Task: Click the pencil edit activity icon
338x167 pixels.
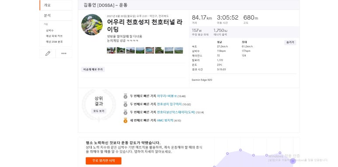Action: [48, 54]
